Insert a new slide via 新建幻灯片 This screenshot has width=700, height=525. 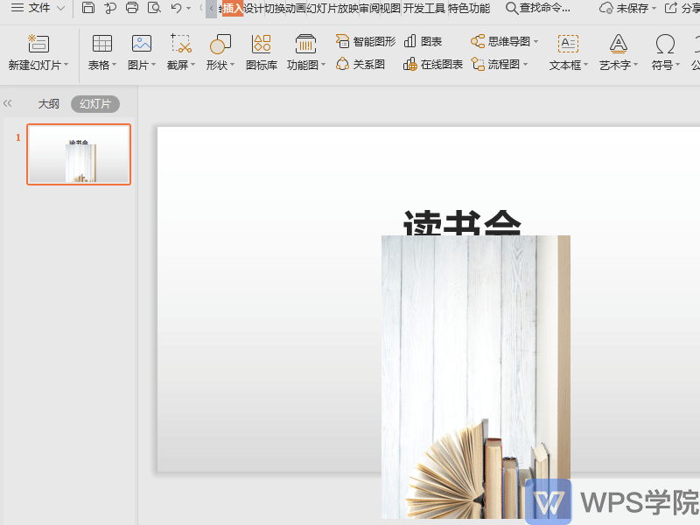point(37,52)
